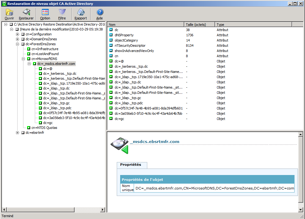Click the Ouvrir toolbar icon
The image size is (305, 219).
(x=9, y=14)
